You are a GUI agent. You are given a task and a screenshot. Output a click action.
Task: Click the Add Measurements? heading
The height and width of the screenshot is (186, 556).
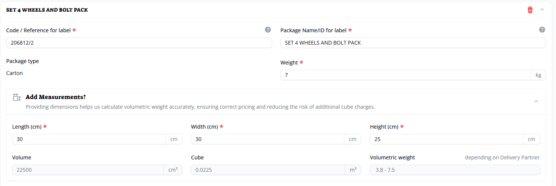click(56, 97)
